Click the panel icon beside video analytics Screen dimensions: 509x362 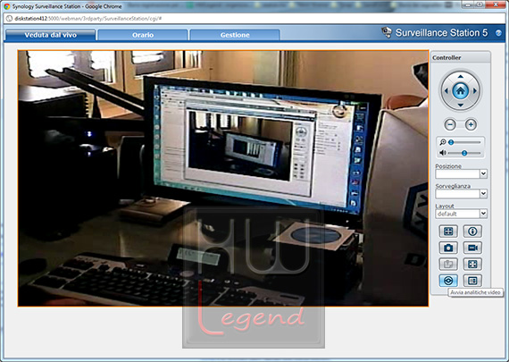(x=472, y=281)
